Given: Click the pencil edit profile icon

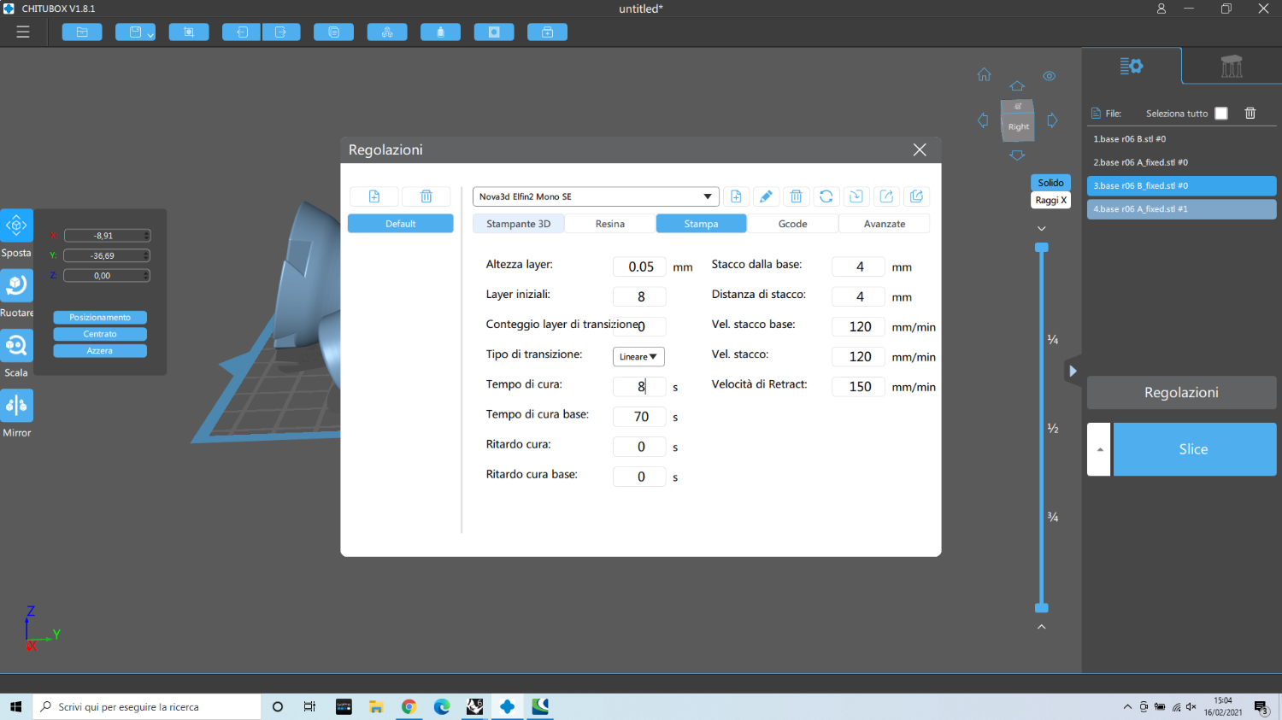Looking at the screenshot, I should 766,196.
